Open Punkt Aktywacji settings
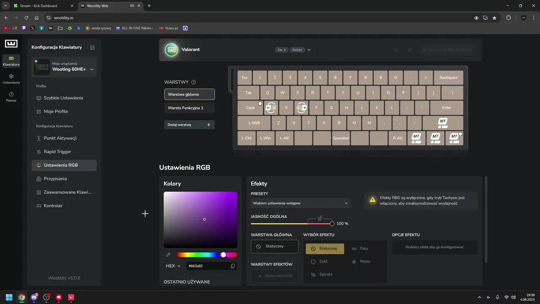 click(x=64, y=138)
